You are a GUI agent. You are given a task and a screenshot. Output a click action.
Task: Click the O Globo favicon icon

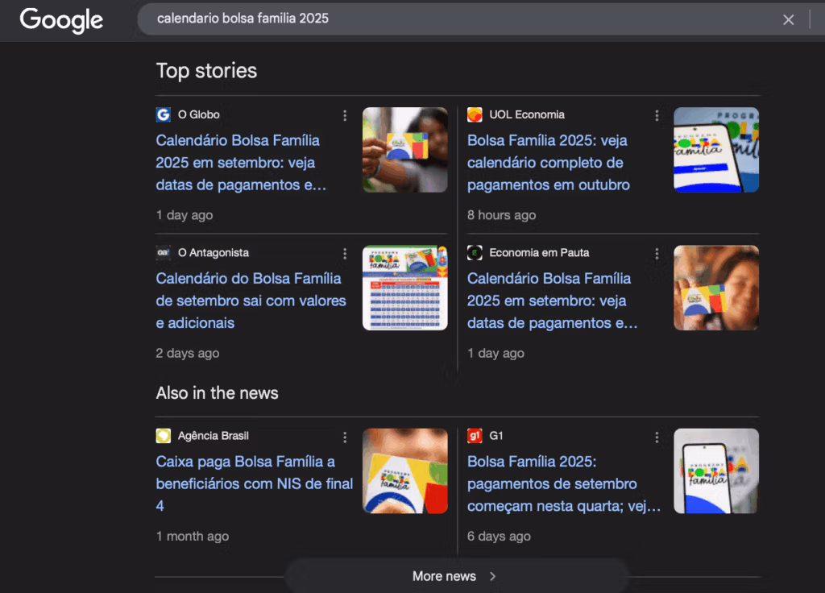tap(164, 115)
